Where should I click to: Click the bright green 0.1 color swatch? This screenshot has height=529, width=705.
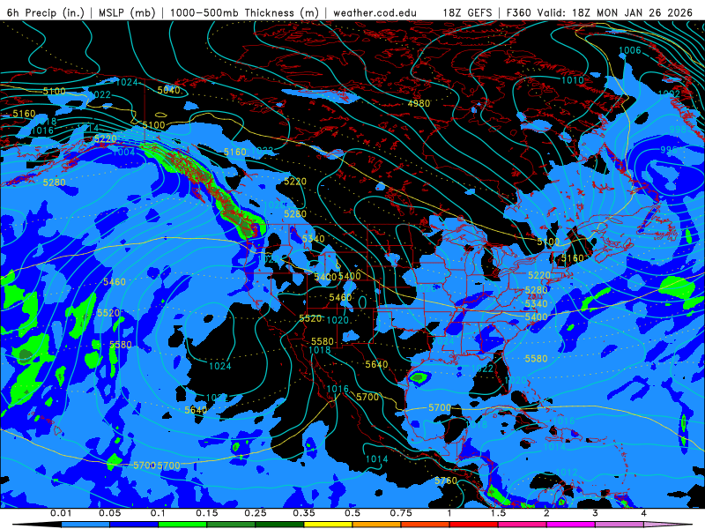182,525
